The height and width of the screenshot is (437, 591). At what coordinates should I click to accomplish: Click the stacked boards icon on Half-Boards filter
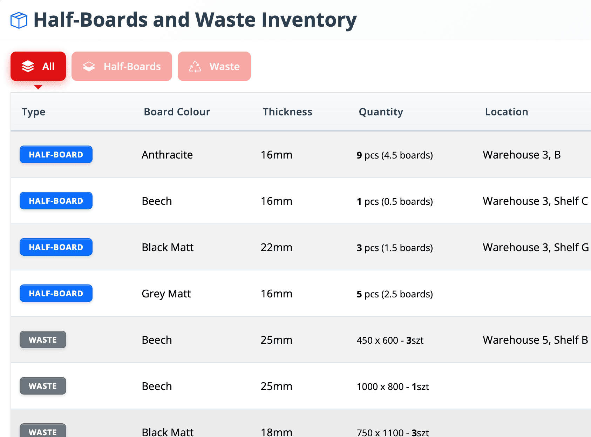[x=89, y=66]
